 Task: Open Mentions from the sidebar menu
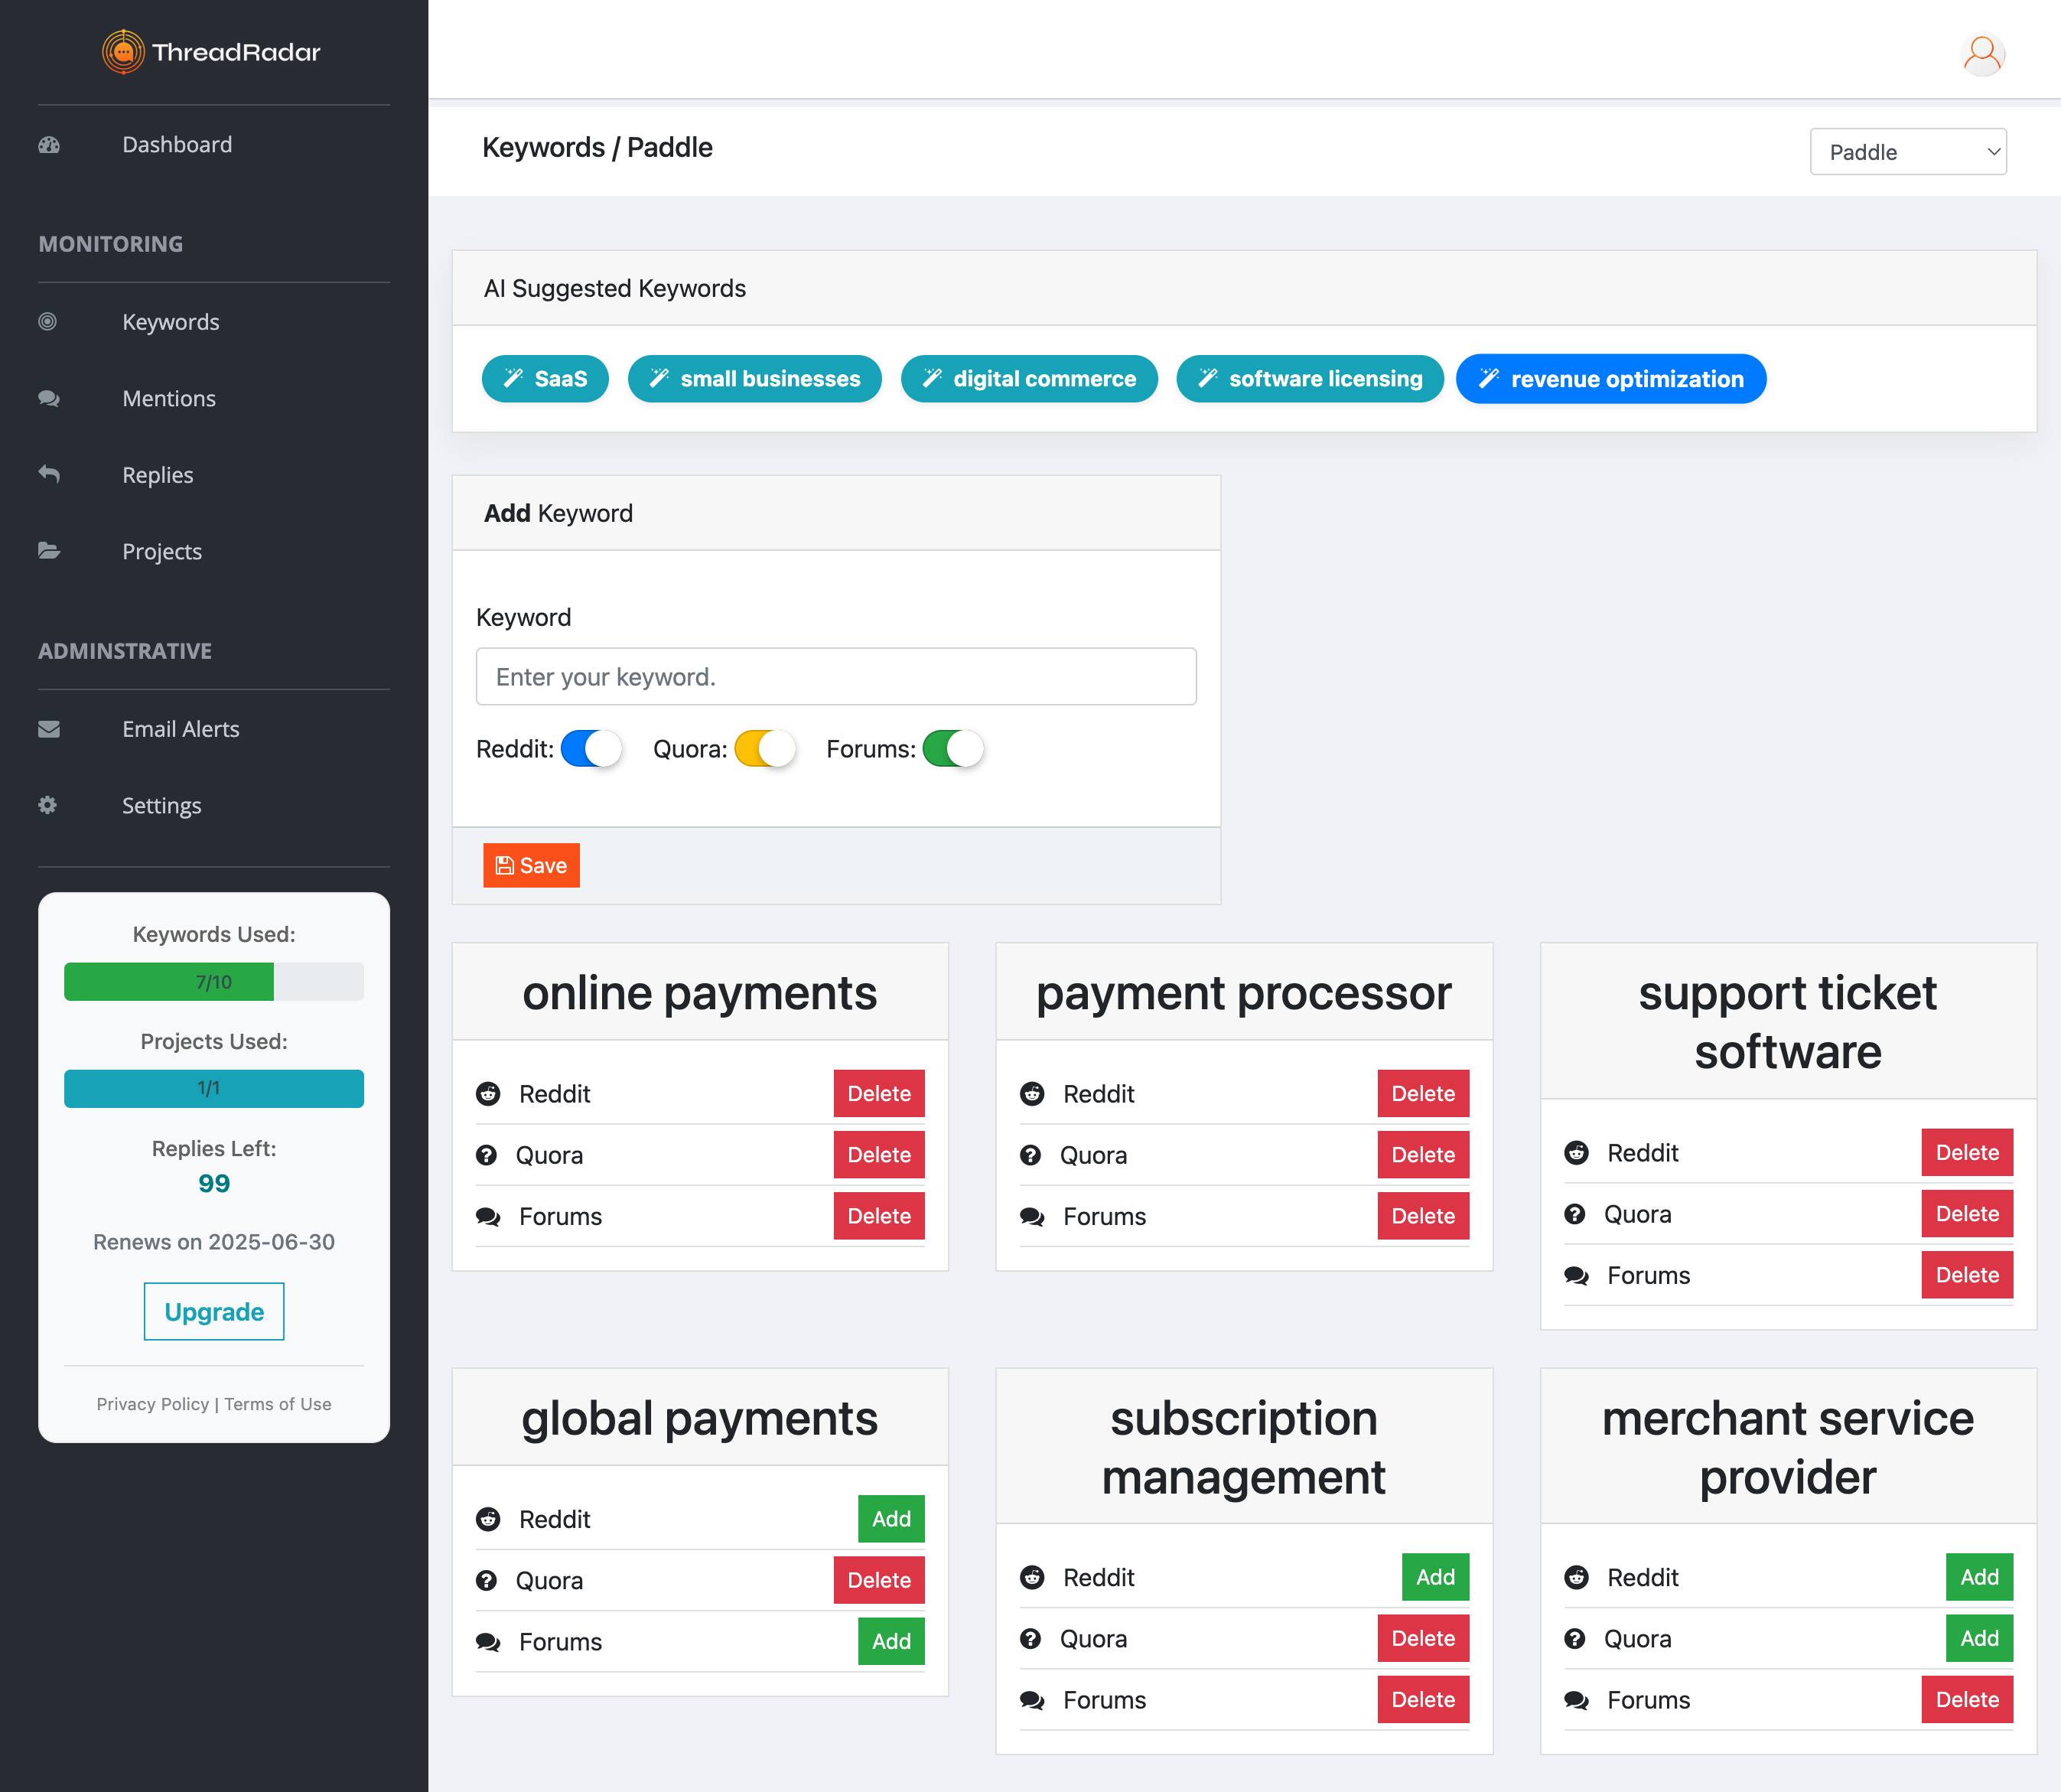pyautogui.click(x=169, y=399)
